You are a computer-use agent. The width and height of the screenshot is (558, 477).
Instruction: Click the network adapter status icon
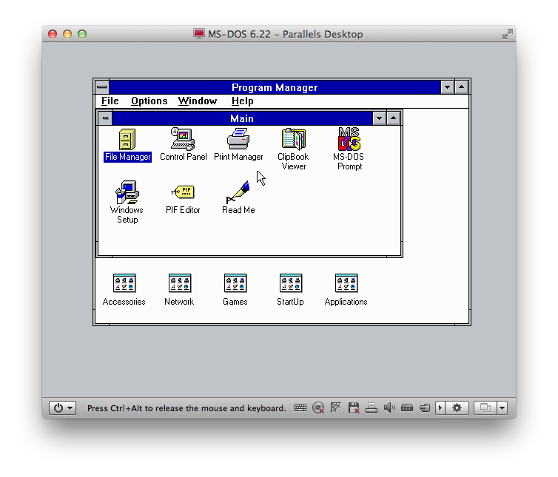[x=335, y=407]
